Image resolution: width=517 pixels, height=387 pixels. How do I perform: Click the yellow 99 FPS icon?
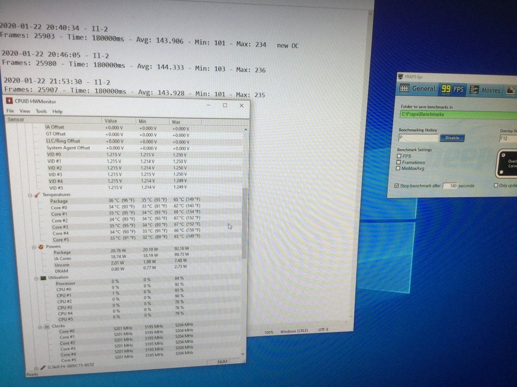(x=446, y=89)
